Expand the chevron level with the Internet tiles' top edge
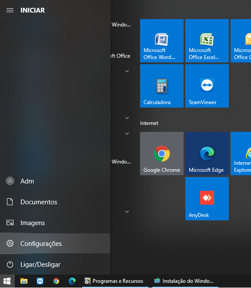Viewport: 251px width, 288px height. click(x=127, y=134)
